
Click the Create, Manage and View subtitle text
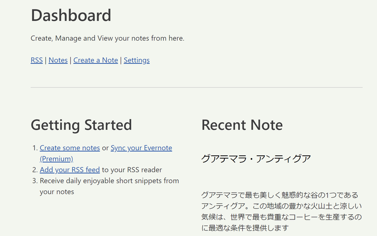(107, 38)
